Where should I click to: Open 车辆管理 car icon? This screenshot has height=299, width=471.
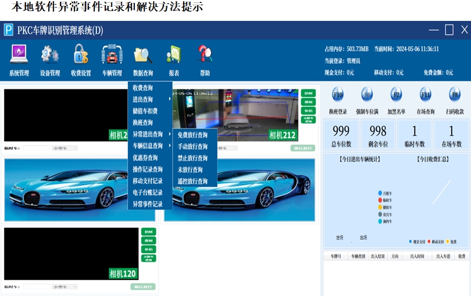pos(112,54)
